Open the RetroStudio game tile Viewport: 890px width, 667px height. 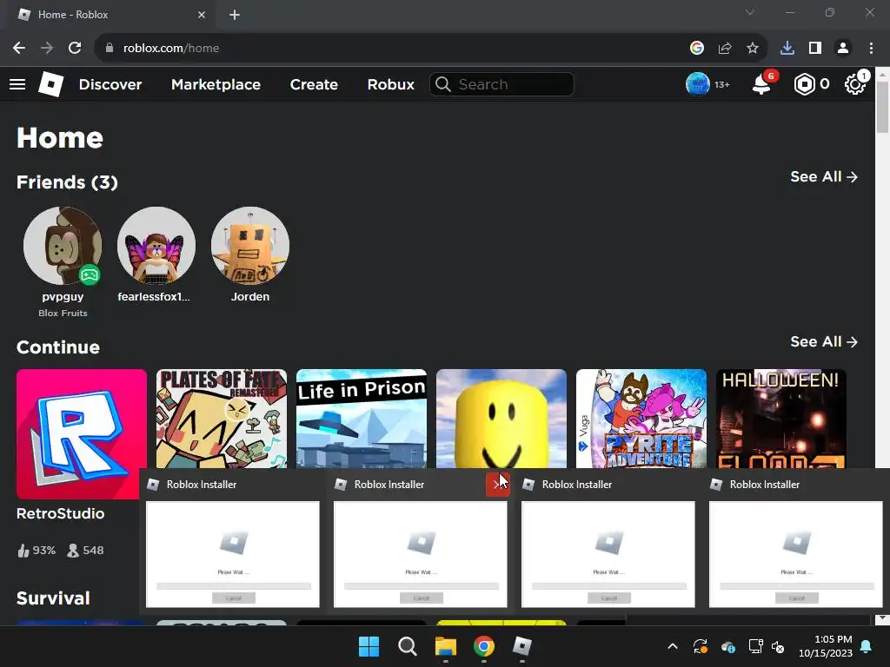point(81,434)
